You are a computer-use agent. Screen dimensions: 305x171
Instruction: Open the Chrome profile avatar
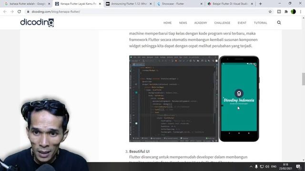(294, 11)
